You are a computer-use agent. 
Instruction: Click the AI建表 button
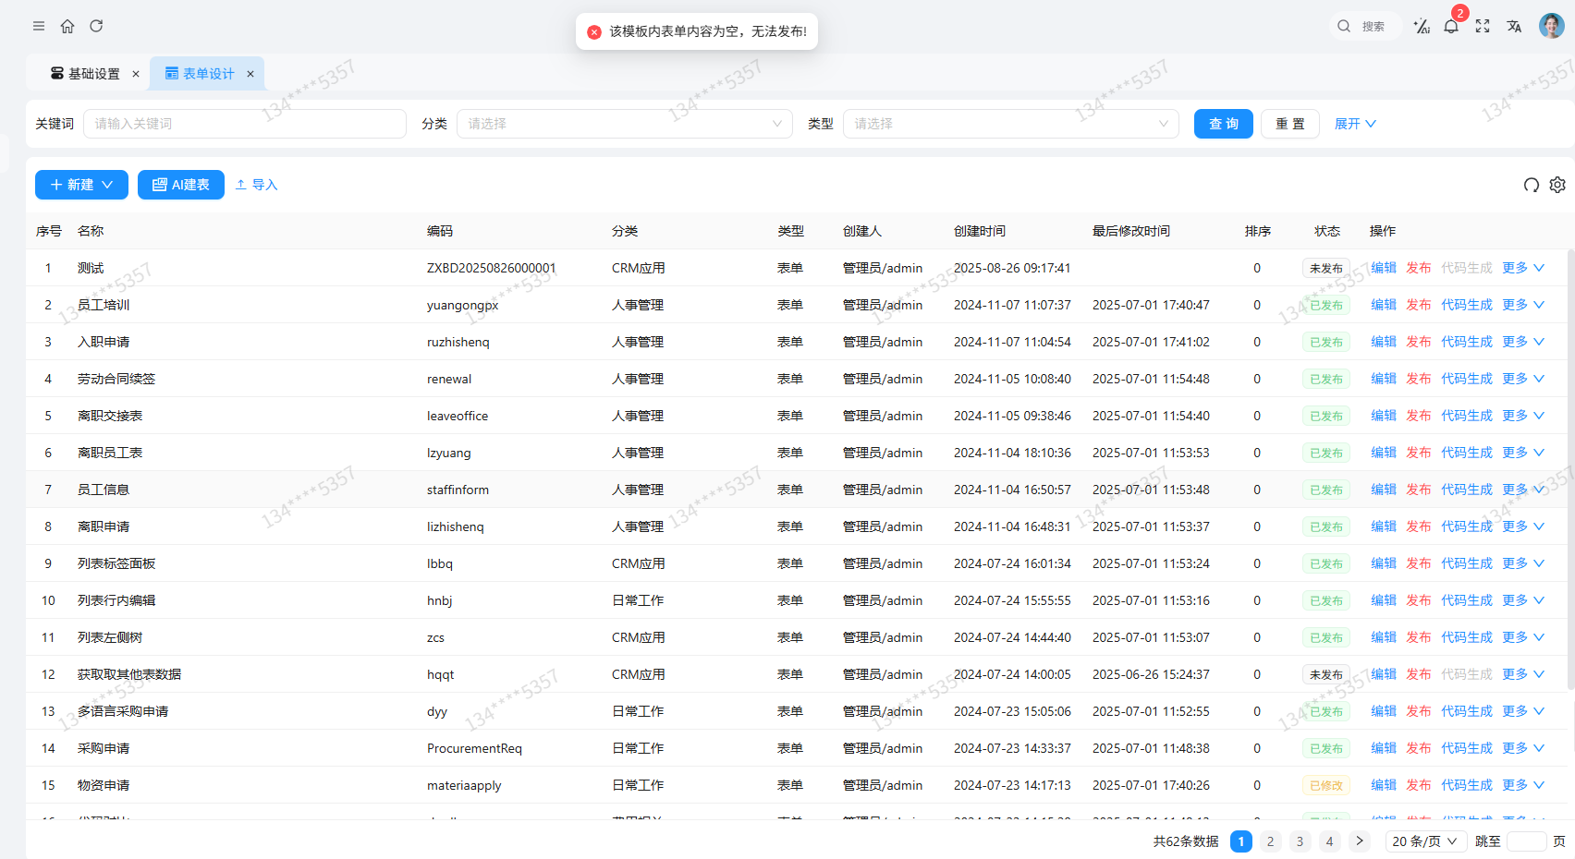click(x=181, y=185)
